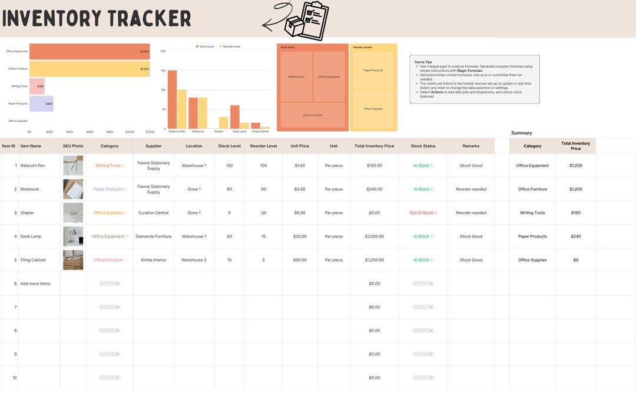
Task: Click stock level 150 cell
Action: point(230,165)
